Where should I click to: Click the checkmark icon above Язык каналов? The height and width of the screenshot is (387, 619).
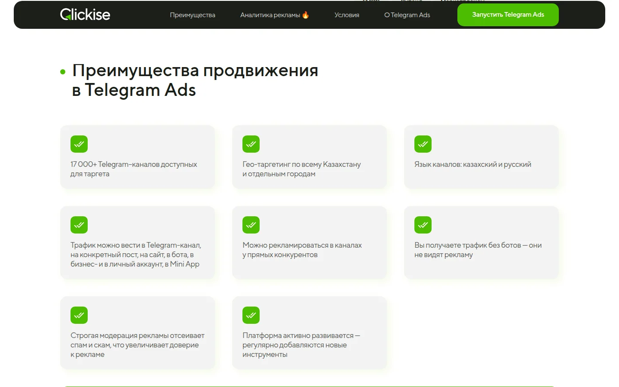click(423, 144)
